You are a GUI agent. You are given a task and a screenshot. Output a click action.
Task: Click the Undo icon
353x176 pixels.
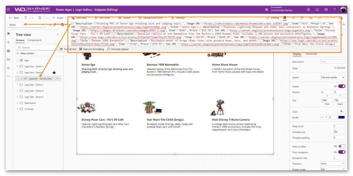click(26, 18)
